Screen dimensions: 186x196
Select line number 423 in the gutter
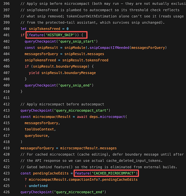tap(6, 173)
